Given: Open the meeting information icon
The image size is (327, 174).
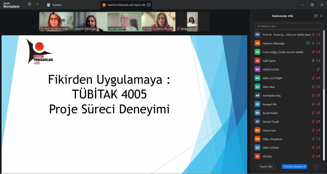Looking at the screenshot, I should (30, 4).
